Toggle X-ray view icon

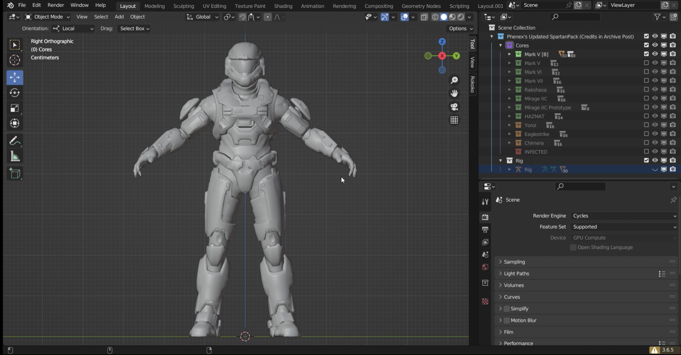424,17
